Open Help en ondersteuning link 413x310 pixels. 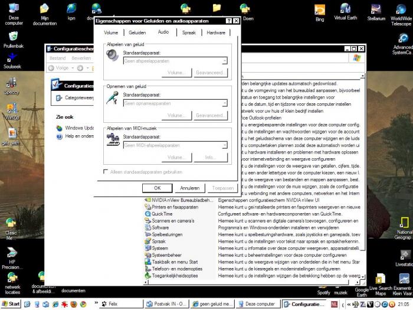point(75,136)
